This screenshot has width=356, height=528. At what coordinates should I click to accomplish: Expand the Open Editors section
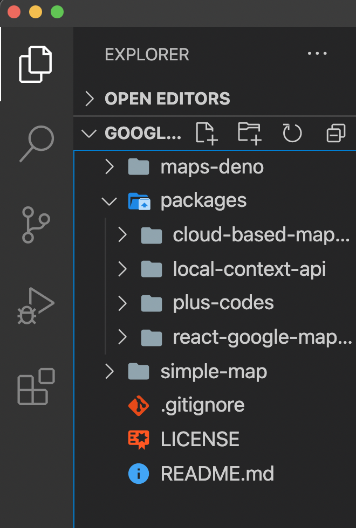90,99
